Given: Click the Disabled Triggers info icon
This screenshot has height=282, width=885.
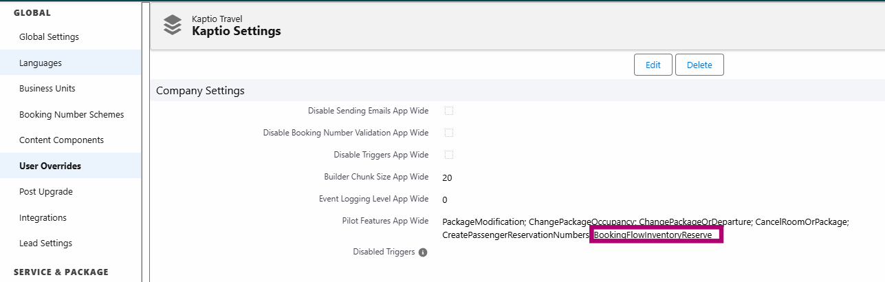Looking at the screenshot, I should click(423, 252).
